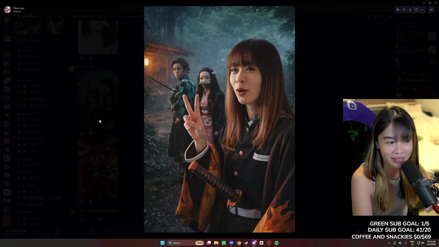Open Steam from the taskbar
The width and height of the screenshot is (439, 247).
click(x=246, y=243)
